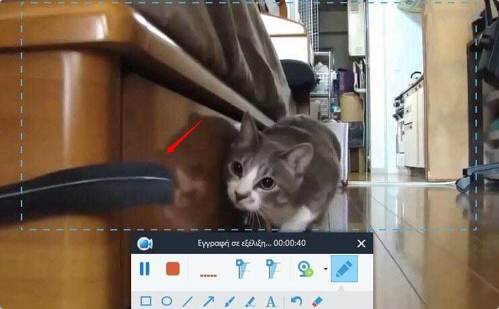Click the second flag marker icon
Viewport: 499px width, 309px height.
coord(272,269)
